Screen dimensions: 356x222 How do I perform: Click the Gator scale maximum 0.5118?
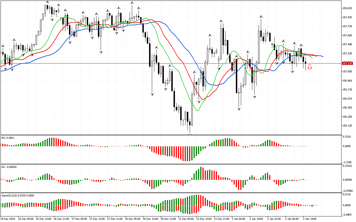pyautogui.click(x=347, y=195)
